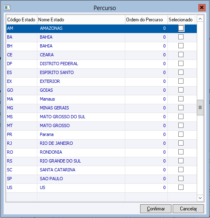Tick the RONDONIA checkbox
The height and width of the screenshot is (218, 210).
click(181, 152)
